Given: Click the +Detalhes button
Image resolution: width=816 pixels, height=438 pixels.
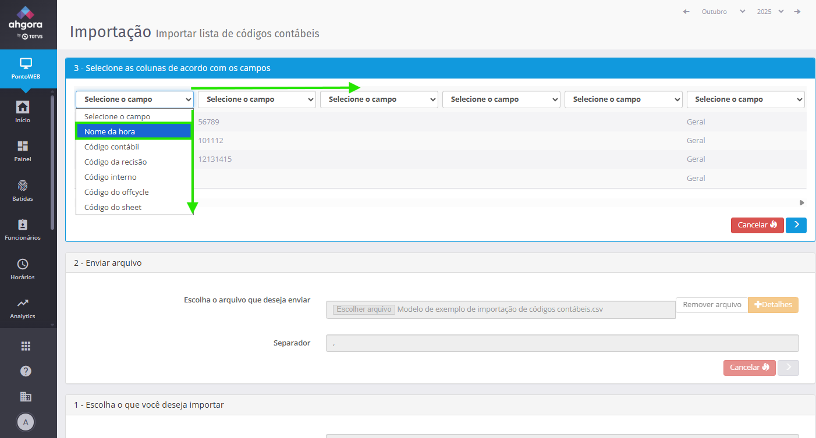Looking at the screenshot, I should [773, 305].
